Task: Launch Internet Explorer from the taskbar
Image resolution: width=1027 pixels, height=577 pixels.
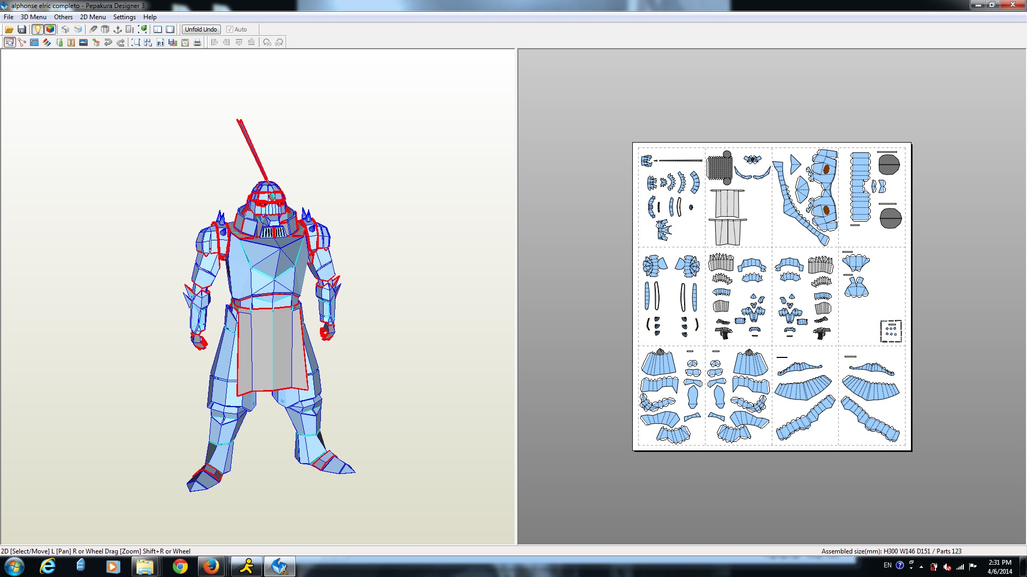Action: pos(48,566)
